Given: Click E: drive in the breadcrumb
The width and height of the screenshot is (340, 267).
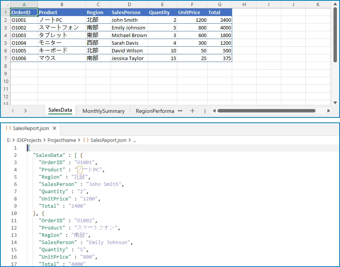Looking at the screenshot, I should 9,140.
